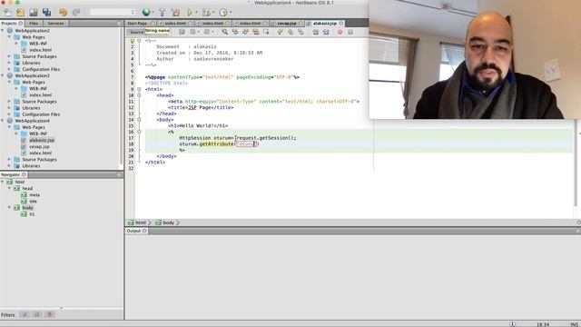Switch to the Files tab
This screenshot has width=581, height=327.
coord(34,23)
